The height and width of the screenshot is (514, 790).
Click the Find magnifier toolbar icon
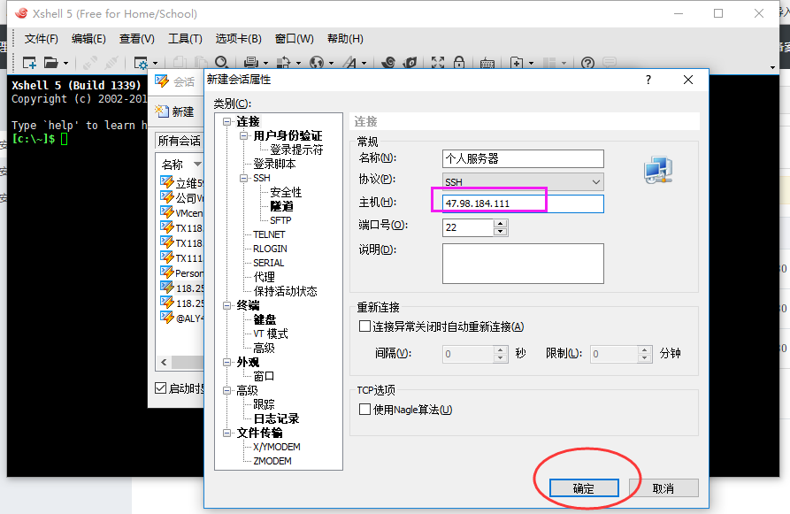pyautogui.click(x=221, y=63)
